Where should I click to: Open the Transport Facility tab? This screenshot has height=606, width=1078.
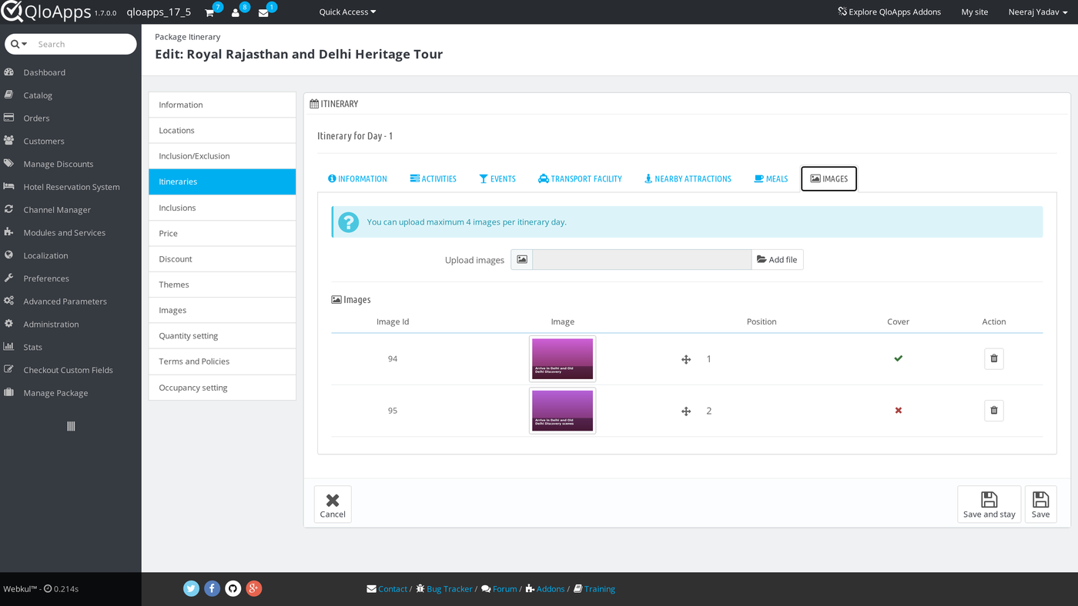coord(580,179)
